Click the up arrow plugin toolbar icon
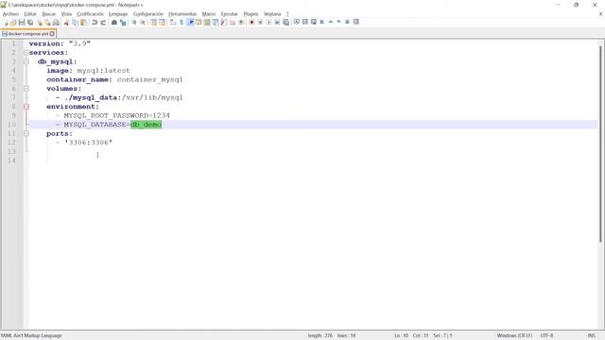This screenshot has width=605, height=340. pyautogui.click(x=330, y=22)
